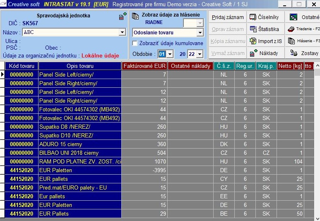This screenshot has height=221, width=320.
Task: Click Triedenie F2 sorting button
Action: click(x=303, y=29)
